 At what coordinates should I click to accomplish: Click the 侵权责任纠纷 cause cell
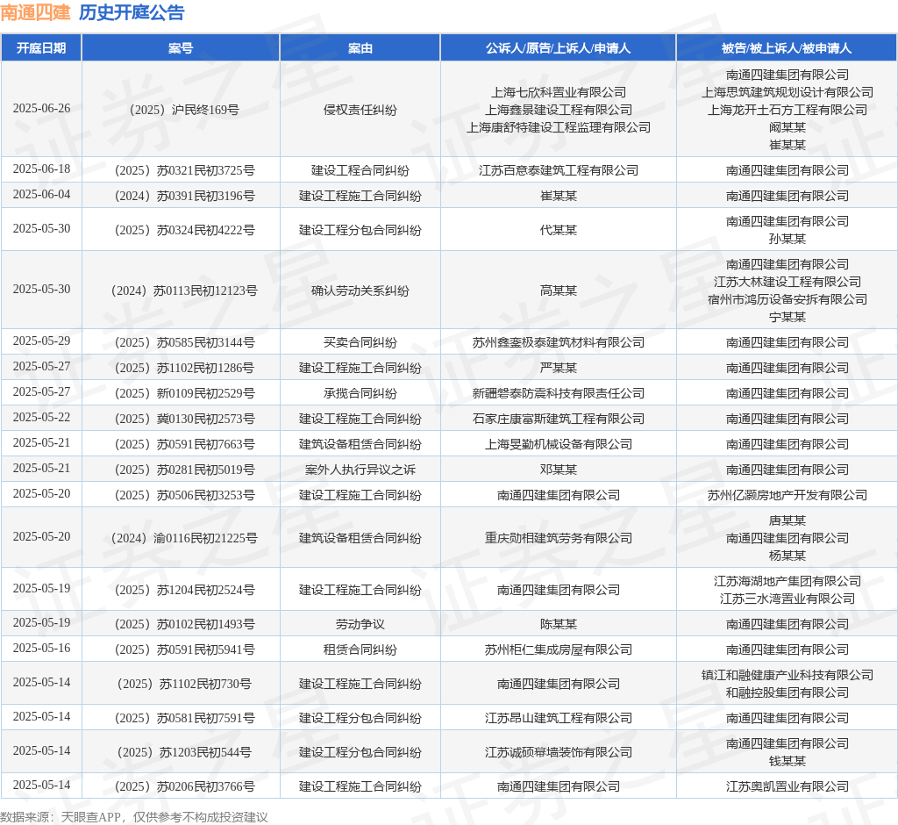pyautogui.click(x=360, y=110)
